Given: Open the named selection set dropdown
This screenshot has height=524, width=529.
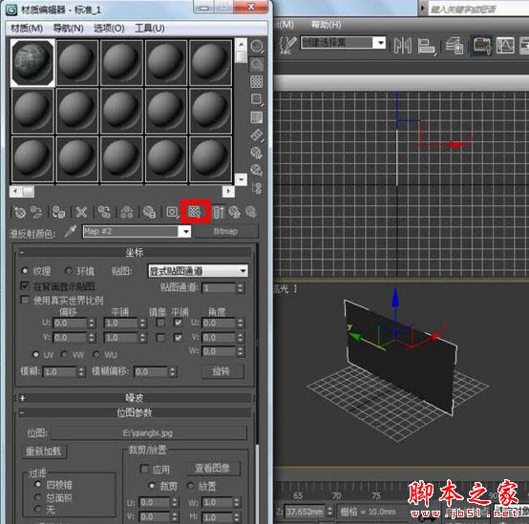Looking at the screenshot, I should [x=381, y=43].
